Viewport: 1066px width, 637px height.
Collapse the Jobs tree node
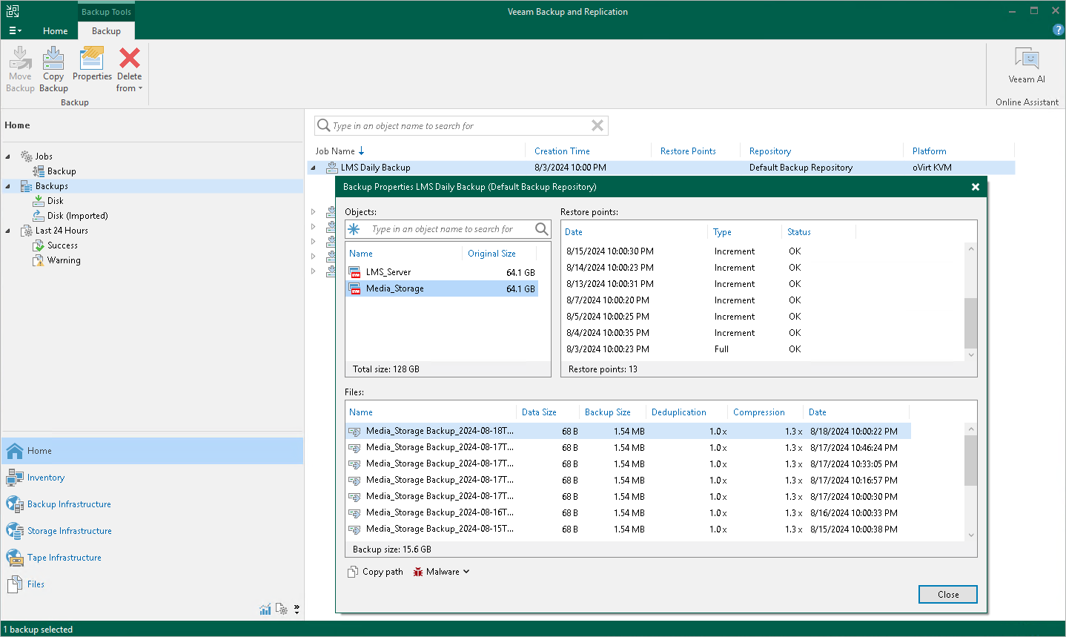pos(8,156)
